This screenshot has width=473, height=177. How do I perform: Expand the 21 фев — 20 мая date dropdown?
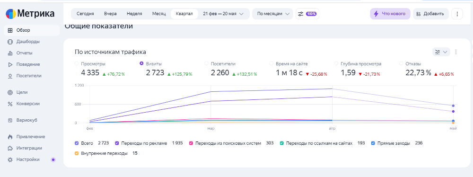(224, 14)
